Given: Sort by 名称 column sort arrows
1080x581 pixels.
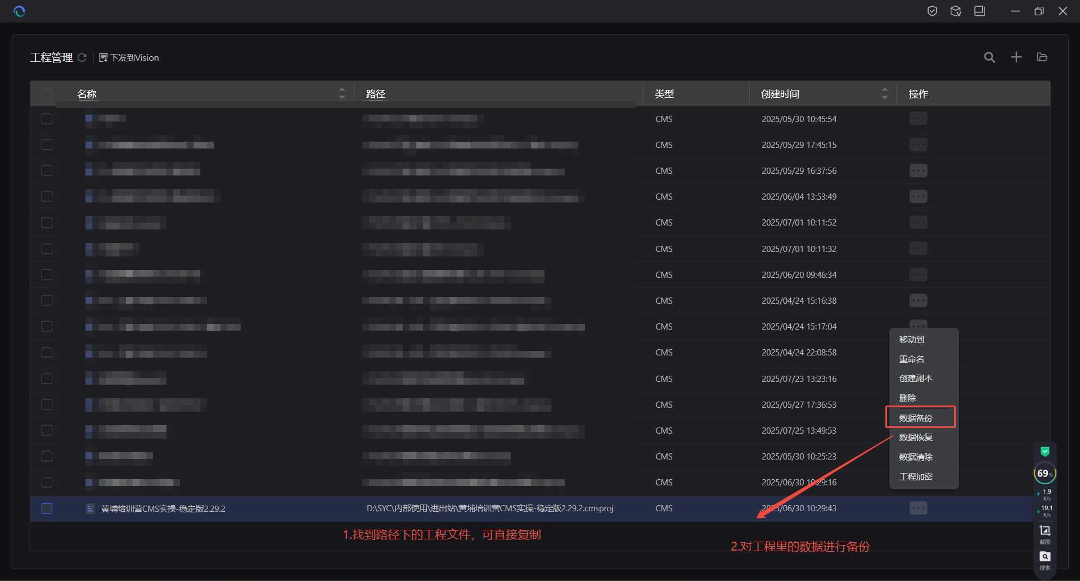Looking at the screenshot, I should coord(341,93).
